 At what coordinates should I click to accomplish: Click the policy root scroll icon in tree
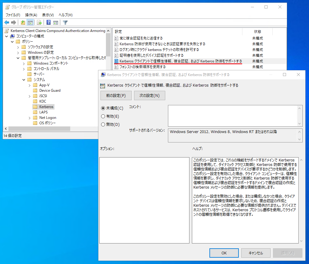click(x=7, y=31)
